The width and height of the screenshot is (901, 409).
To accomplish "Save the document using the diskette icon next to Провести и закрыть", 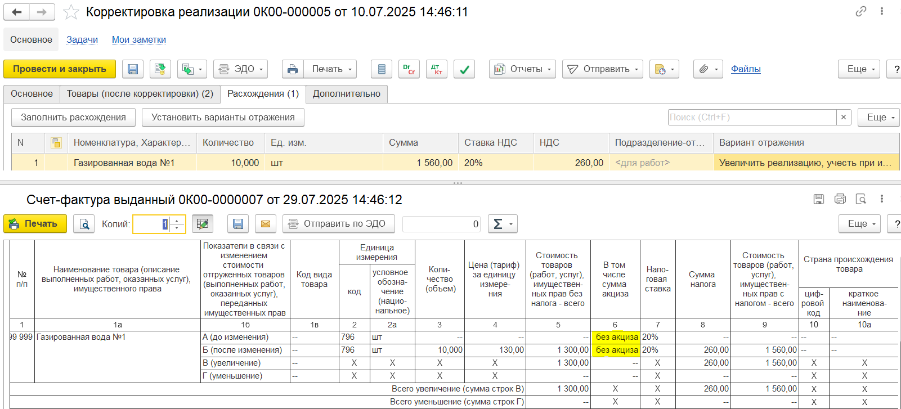I will pyautogui.click(x=133, y=69).
